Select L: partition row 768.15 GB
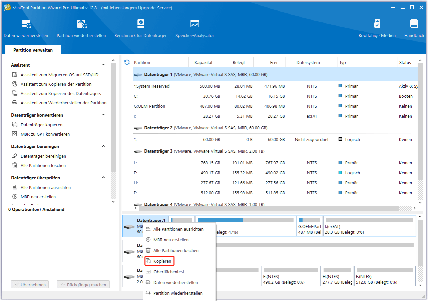Image resolution: width=428 pixels, height=301 pixels. click(275, 163)
